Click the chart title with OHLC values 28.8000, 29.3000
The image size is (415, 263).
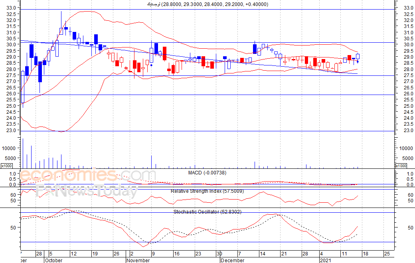click(x=207, y=4)
